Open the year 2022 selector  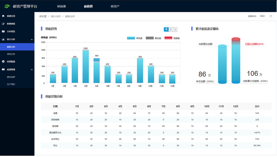click(266, 16)
